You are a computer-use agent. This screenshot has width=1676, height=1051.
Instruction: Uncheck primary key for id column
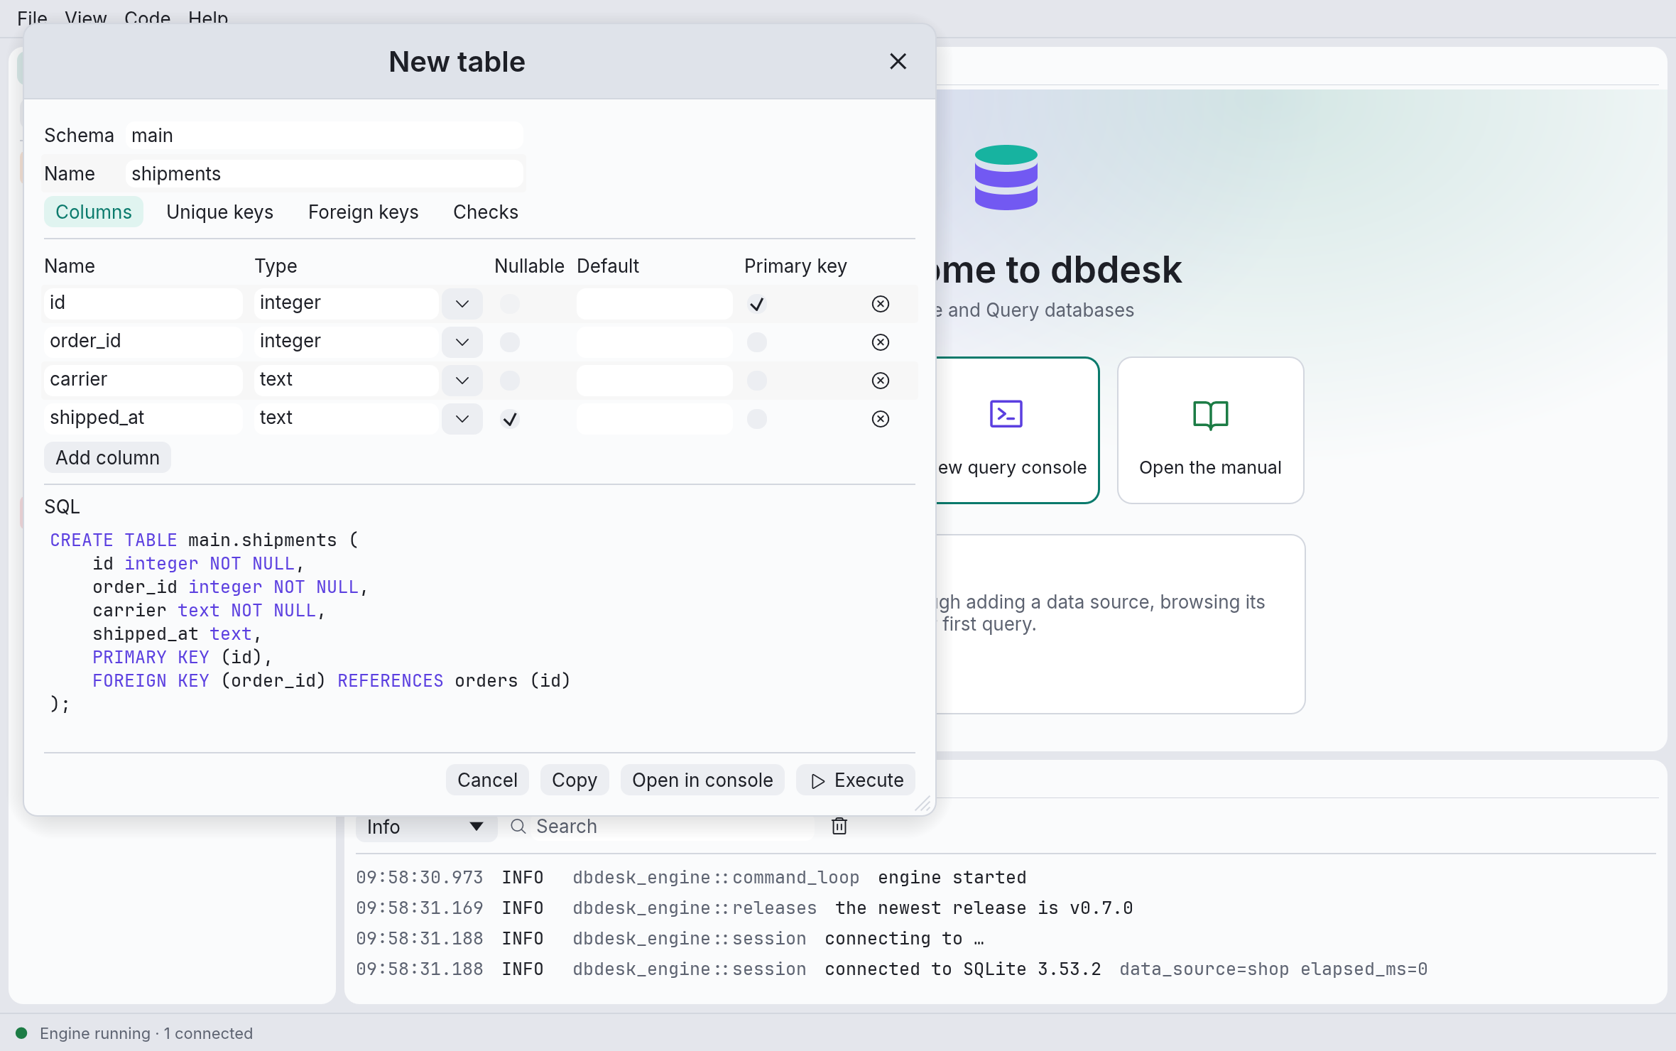(x=757, y=304)
